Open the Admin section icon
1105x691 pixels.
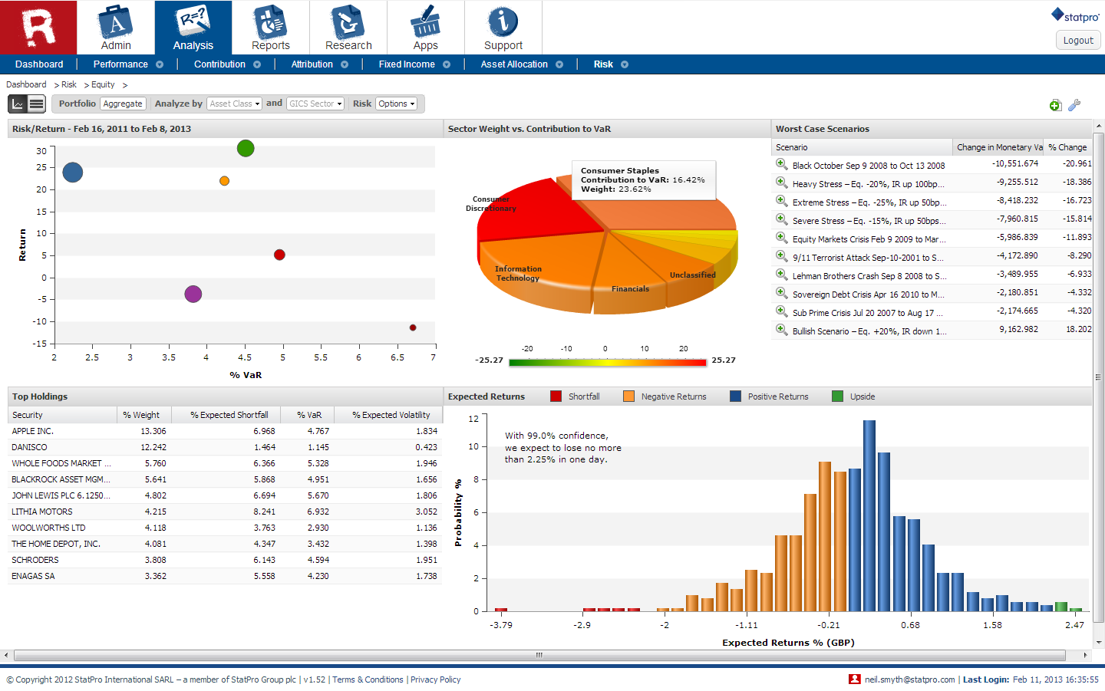point(116,23)
